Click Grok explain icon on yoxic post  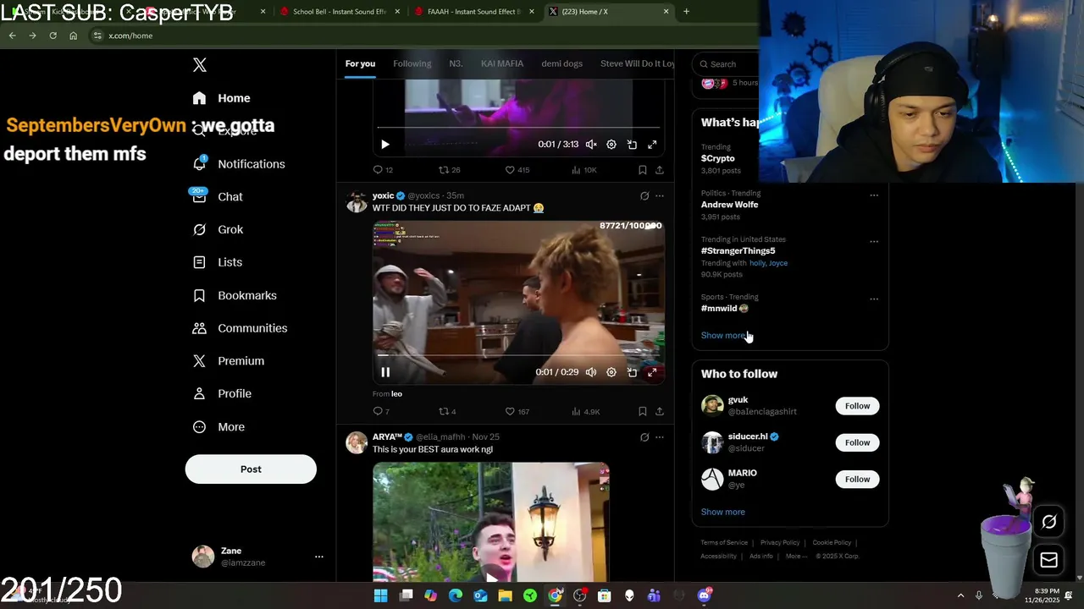coord(644,196)
